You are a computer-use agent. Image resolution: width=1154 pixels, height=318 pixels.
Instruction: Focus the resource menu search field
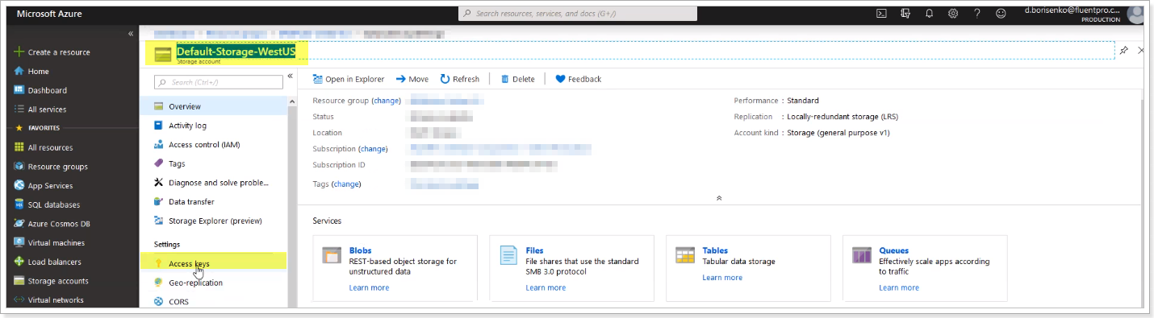click(219, 82)
